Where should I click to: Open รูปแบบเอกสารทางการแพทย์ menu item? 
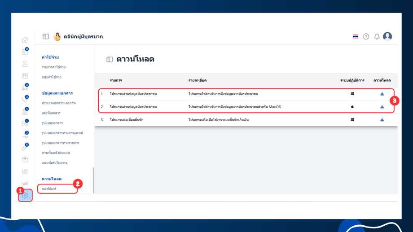62,133
